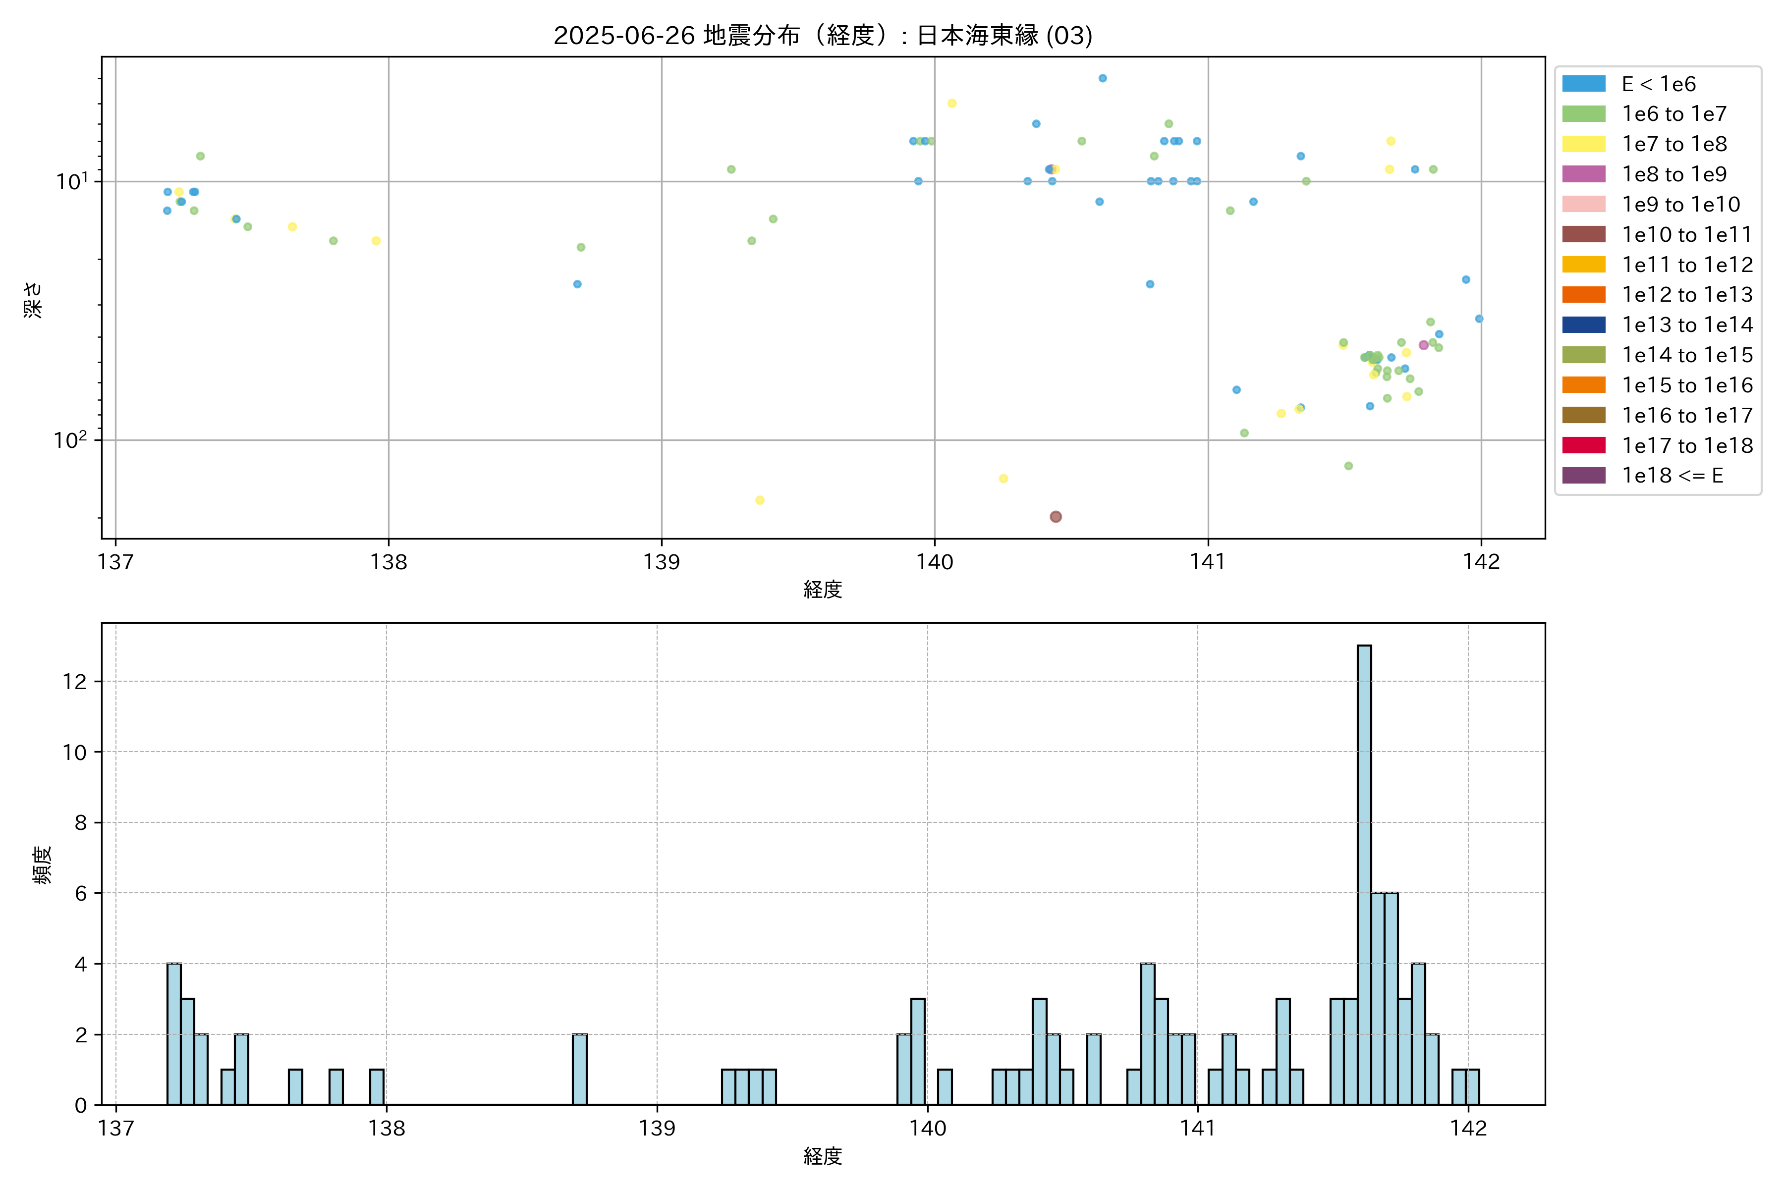This screenshot has width=1784, height=1189.
Task: Click the '1e15 to 1e16' legend label
Action: 1687,385
